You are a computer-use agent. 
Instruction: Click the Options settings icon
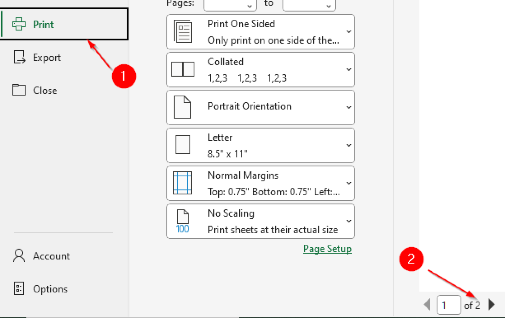pyautogui.click(x=18, y=288)
